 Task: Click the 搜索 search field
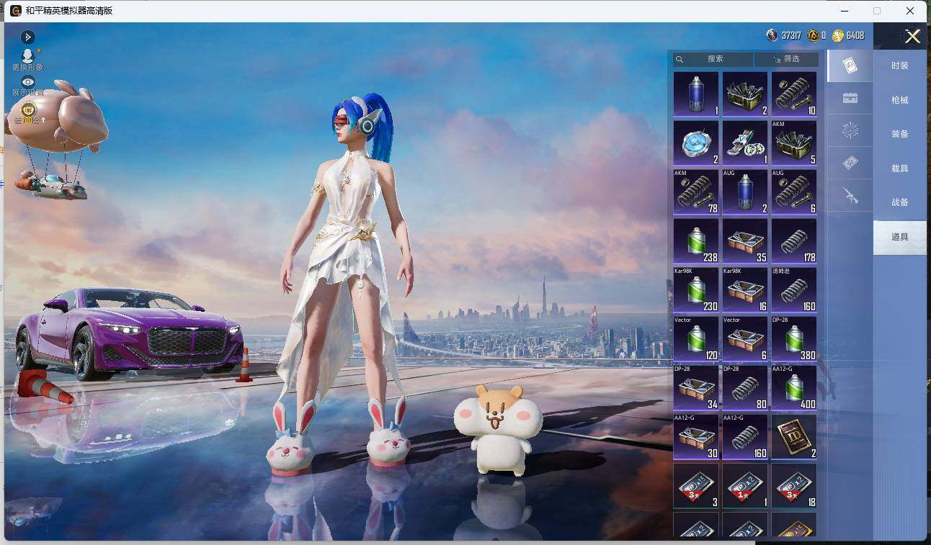click(713, 59)
